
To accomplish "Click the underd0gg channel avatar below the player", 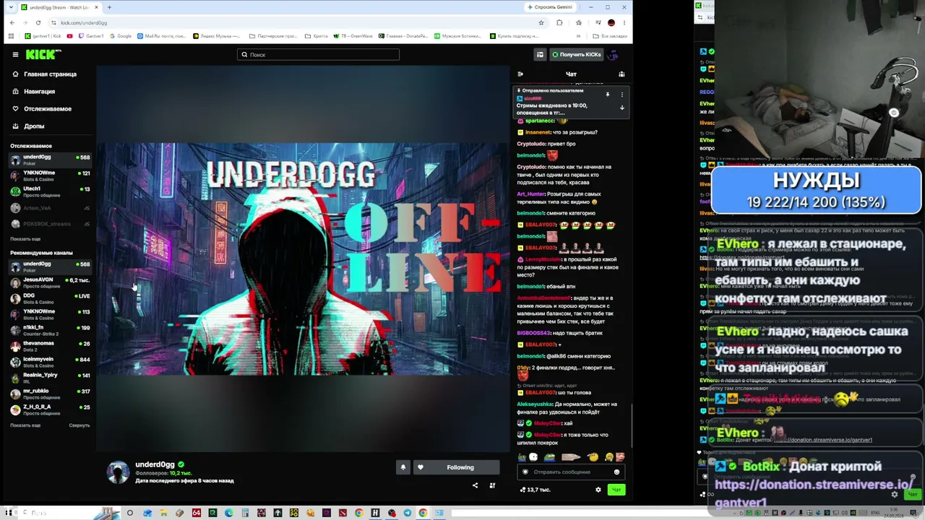I will click(118, 472).
